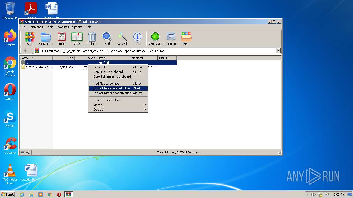
Task: Open Chrome pinned in taskbar
Action: coord(50,194)
